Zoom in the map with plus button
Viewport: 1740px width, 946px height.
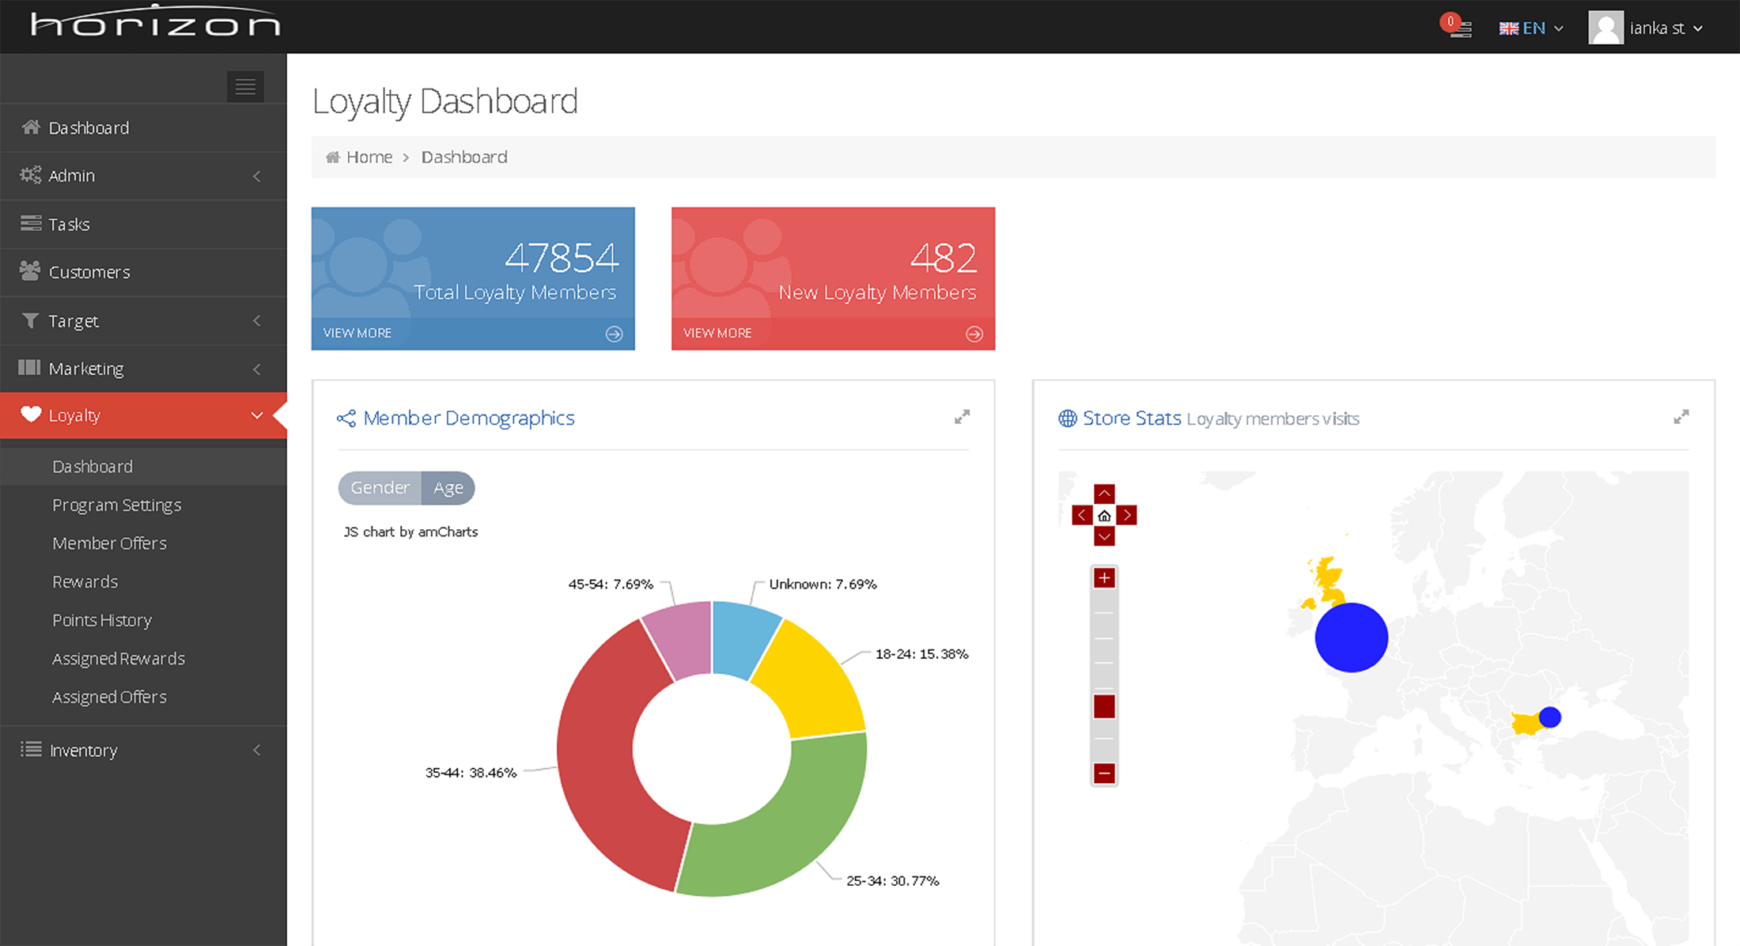pyautogui.click(x=1104, y=578)
